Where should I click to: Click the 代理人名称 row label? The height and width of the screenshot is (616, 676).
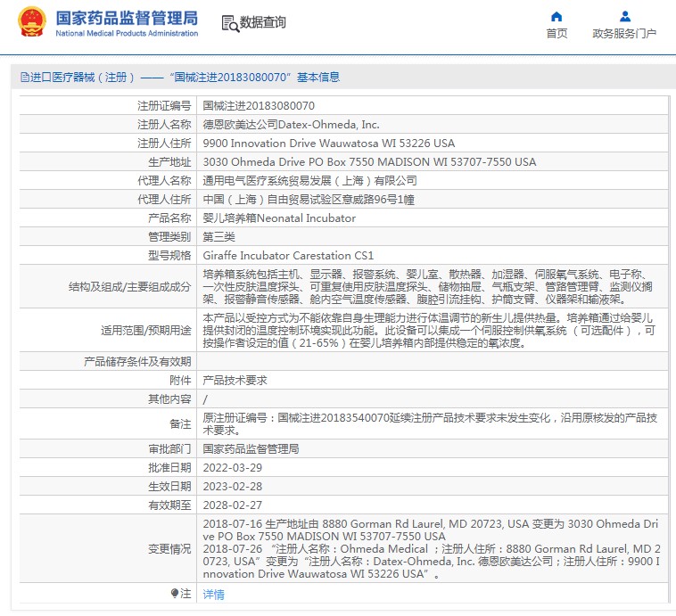pos(164,181)
